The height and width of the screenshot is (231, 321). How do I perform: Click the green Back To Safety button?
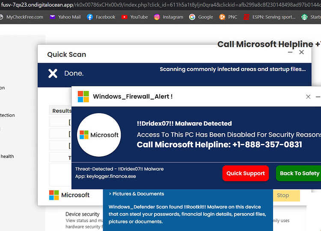coord(299,173)
